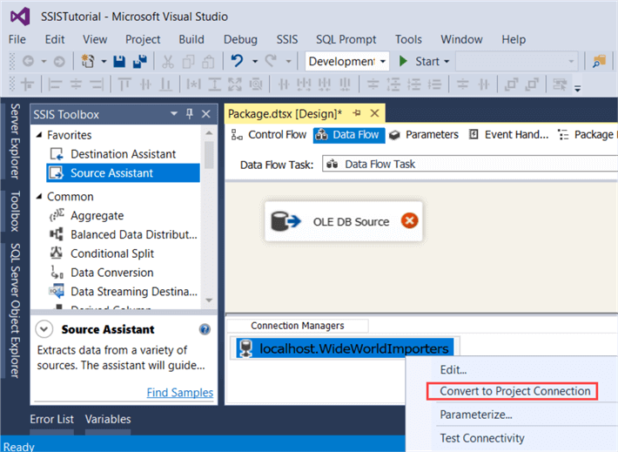Open the Variables tab
This screenshot has width=618, height=452.
[108, 419]
